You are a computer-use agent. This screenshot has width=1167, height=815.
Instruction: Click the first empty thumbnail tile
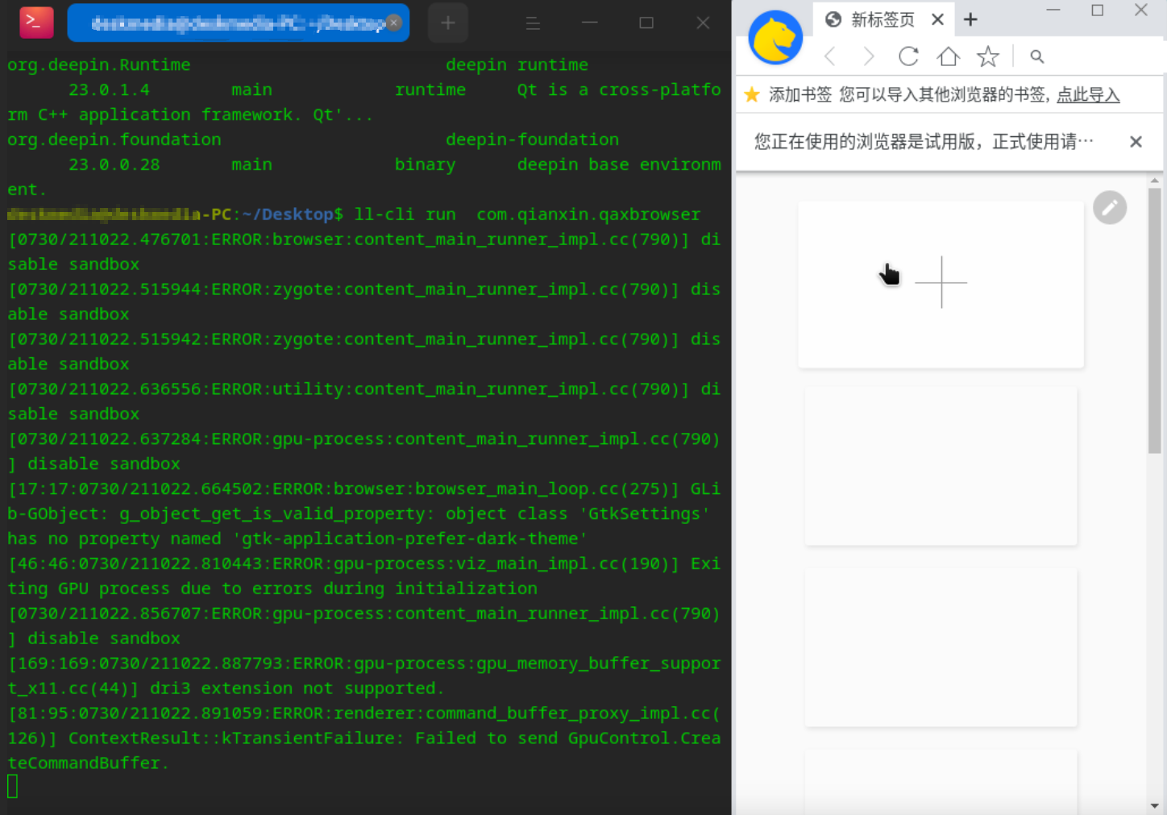tap(941, 466)
